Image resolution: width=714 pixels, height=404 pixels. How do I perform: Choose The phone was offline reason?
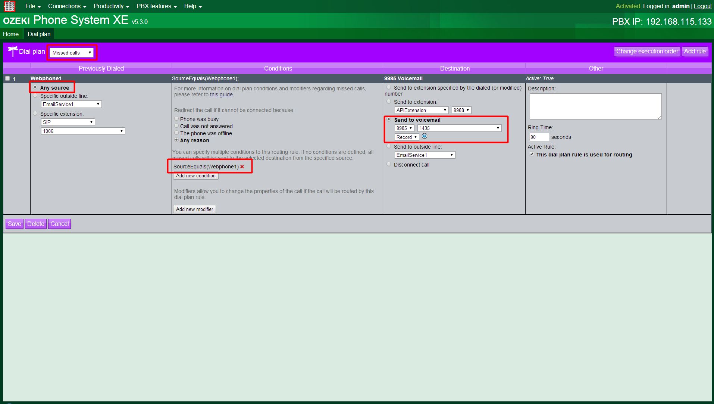click(x=176, y=133)
